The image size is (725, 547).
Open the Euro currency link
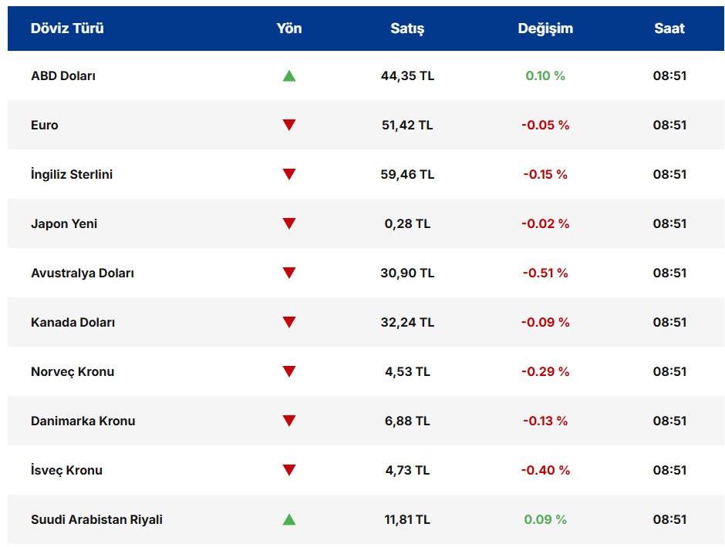pyautogui.click(x=45, y=125)
